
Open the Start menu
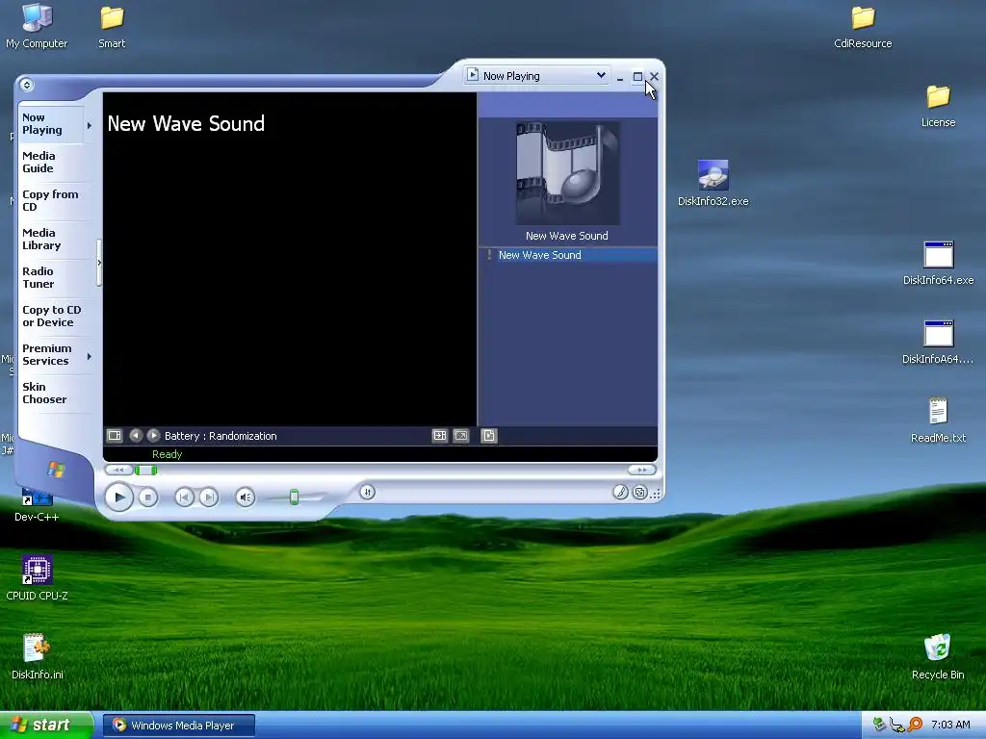point(44,726)
